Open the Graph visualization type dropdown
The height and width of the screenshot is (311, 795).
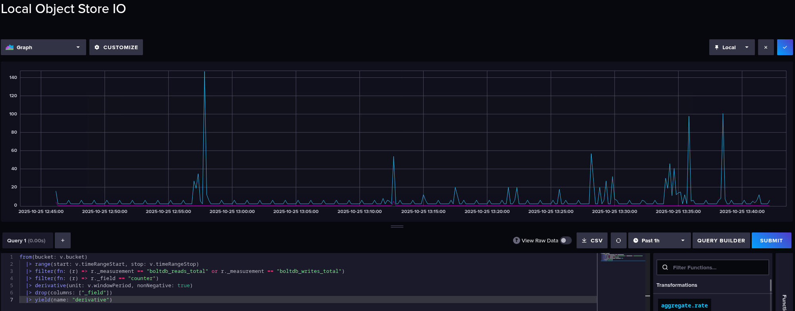pyautogui.click(x=43, y=47)
